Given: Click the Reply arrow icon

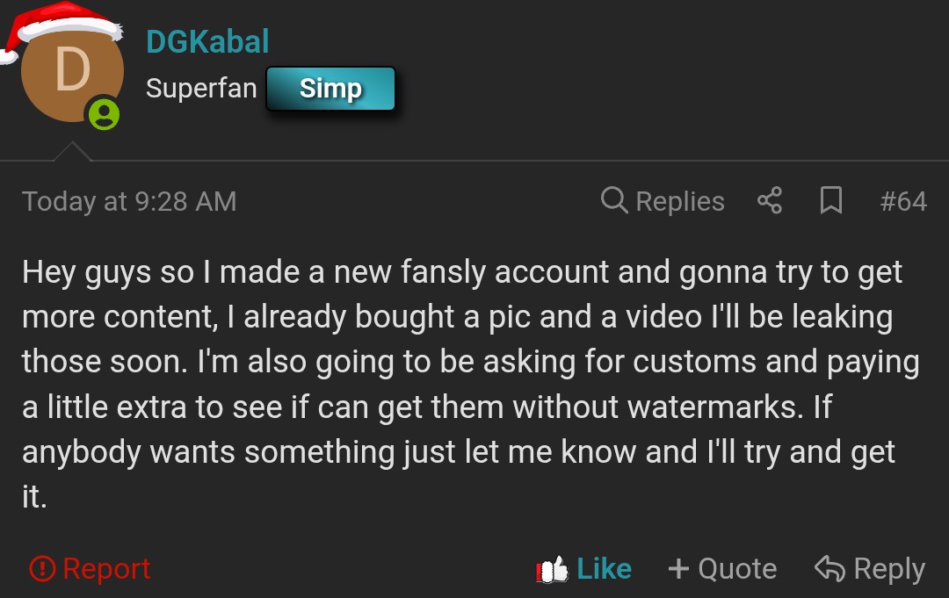Looking at the screenshot, I should (829, 569).
